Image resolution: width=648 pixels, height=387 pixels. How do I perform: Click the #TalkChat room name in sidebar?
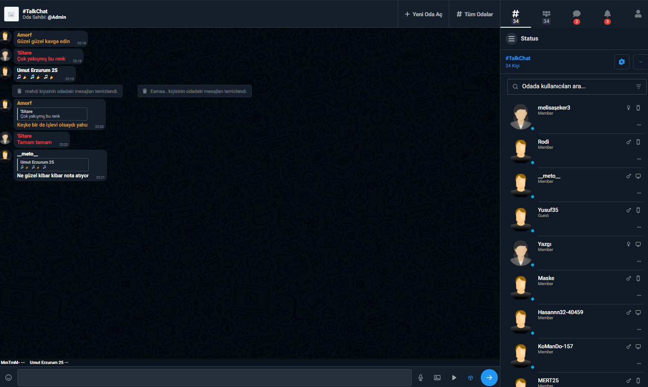[518, 58]
